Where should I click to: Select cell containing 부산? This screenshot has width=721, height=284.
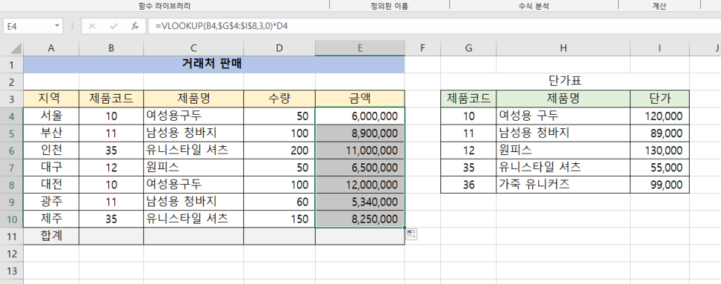(51, 133)
